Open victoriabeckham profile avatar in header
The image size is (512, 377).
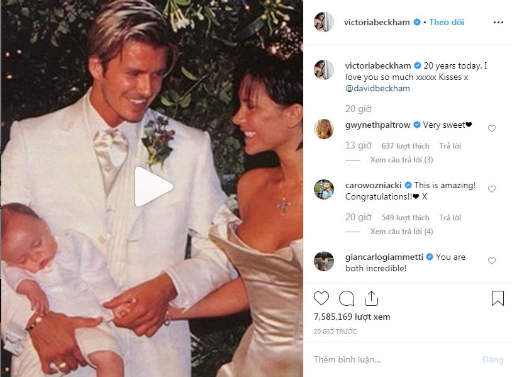click(324, 22)
